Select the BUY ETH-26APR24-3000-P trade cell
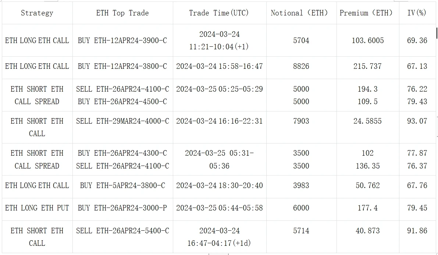438x255 pixels. tap(122, 208)
